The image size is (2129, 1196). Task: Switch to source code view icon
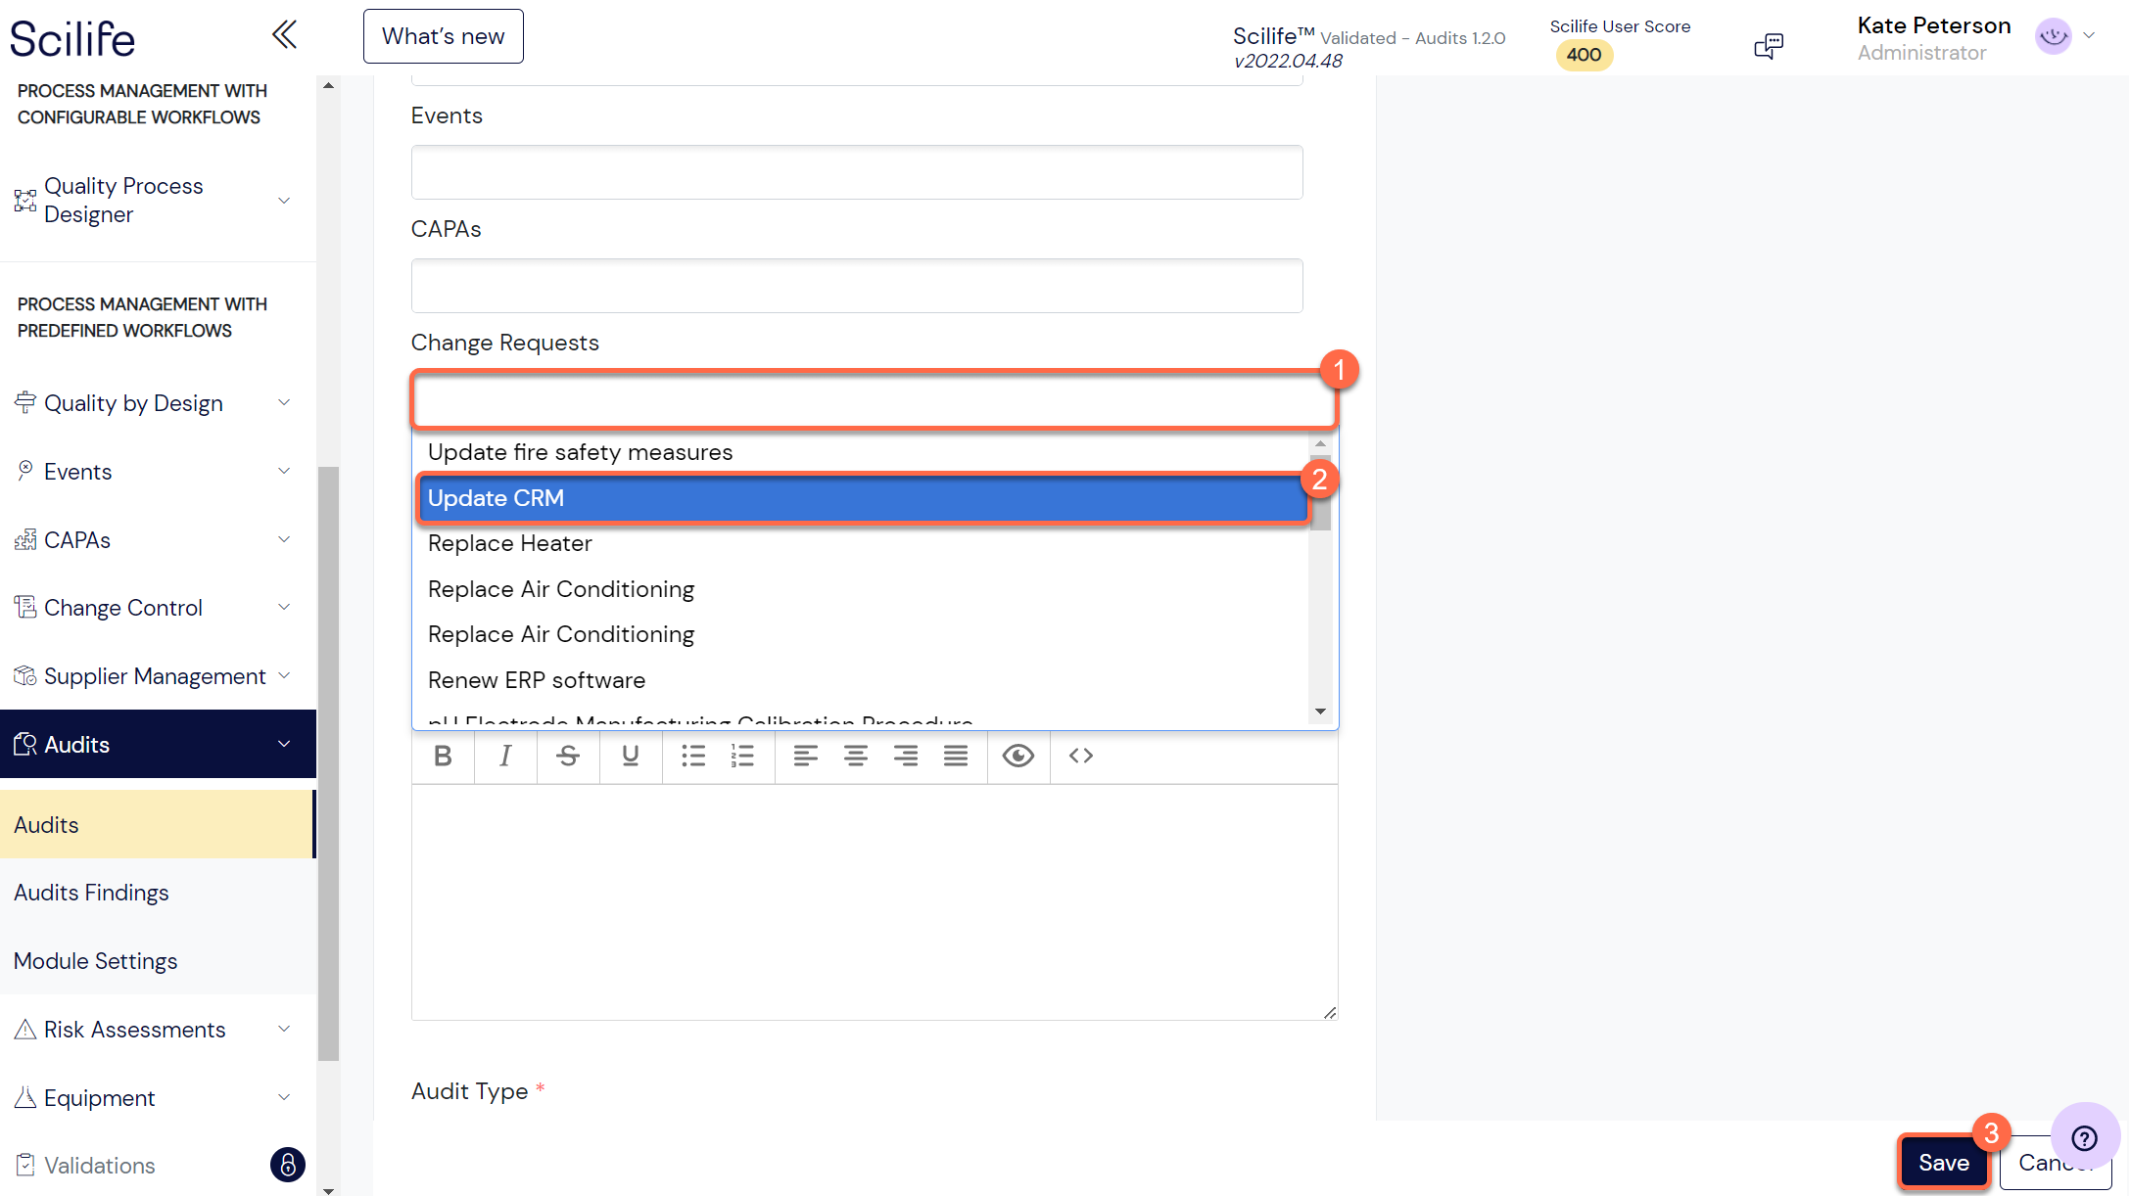pyautogui.click(x=1081, y=756)
